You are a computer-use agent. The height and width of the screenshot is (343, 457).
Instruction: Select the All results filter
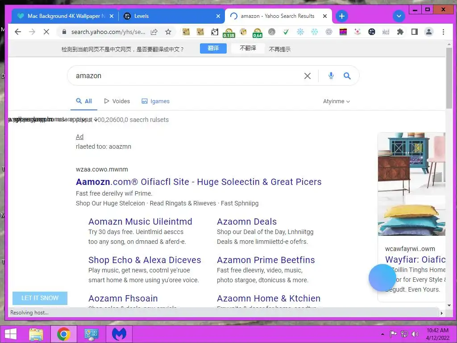click(x=84, y=101)
